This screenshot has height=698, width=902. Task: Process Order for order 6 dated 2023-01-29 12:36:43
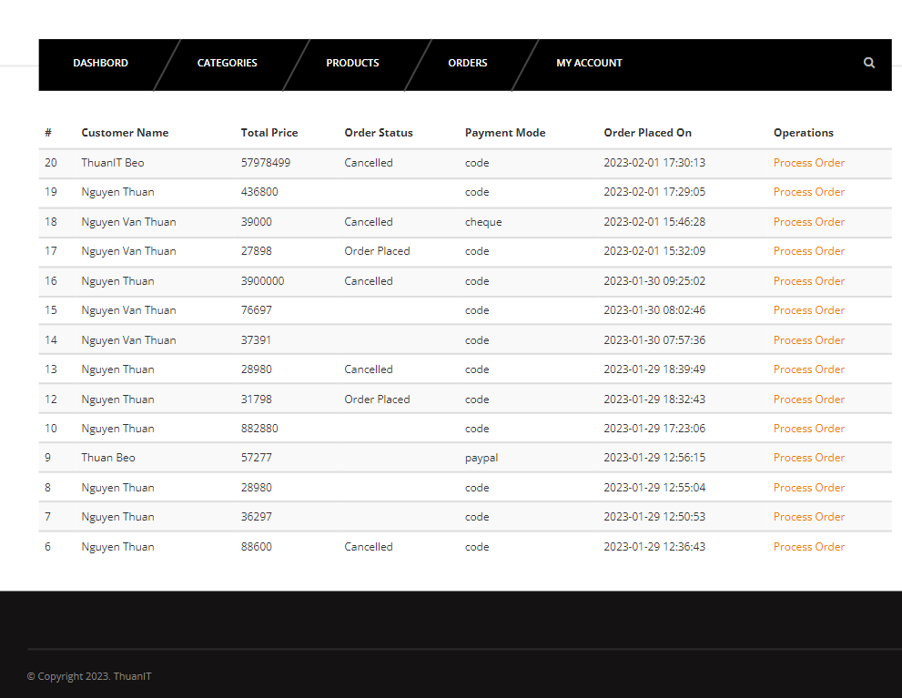click(x=808, y=546)
